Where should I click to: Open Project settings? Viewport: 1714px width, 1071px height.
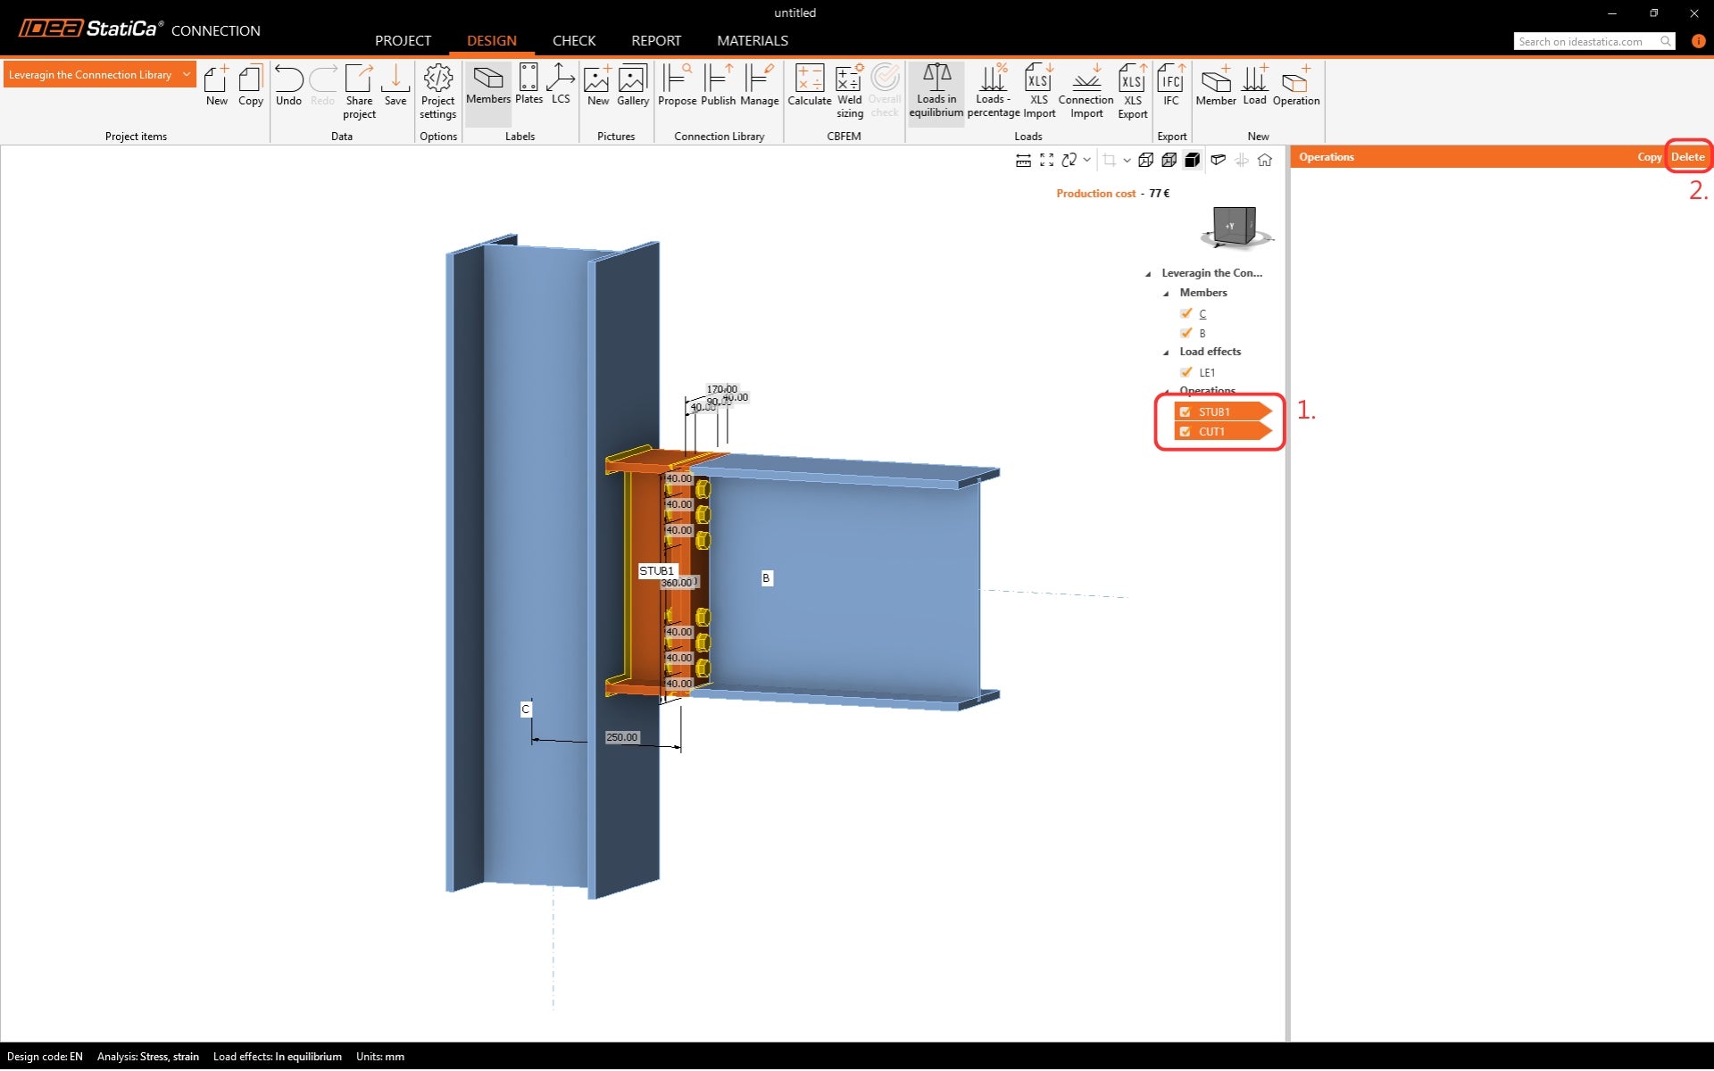(x=437, y=90)
